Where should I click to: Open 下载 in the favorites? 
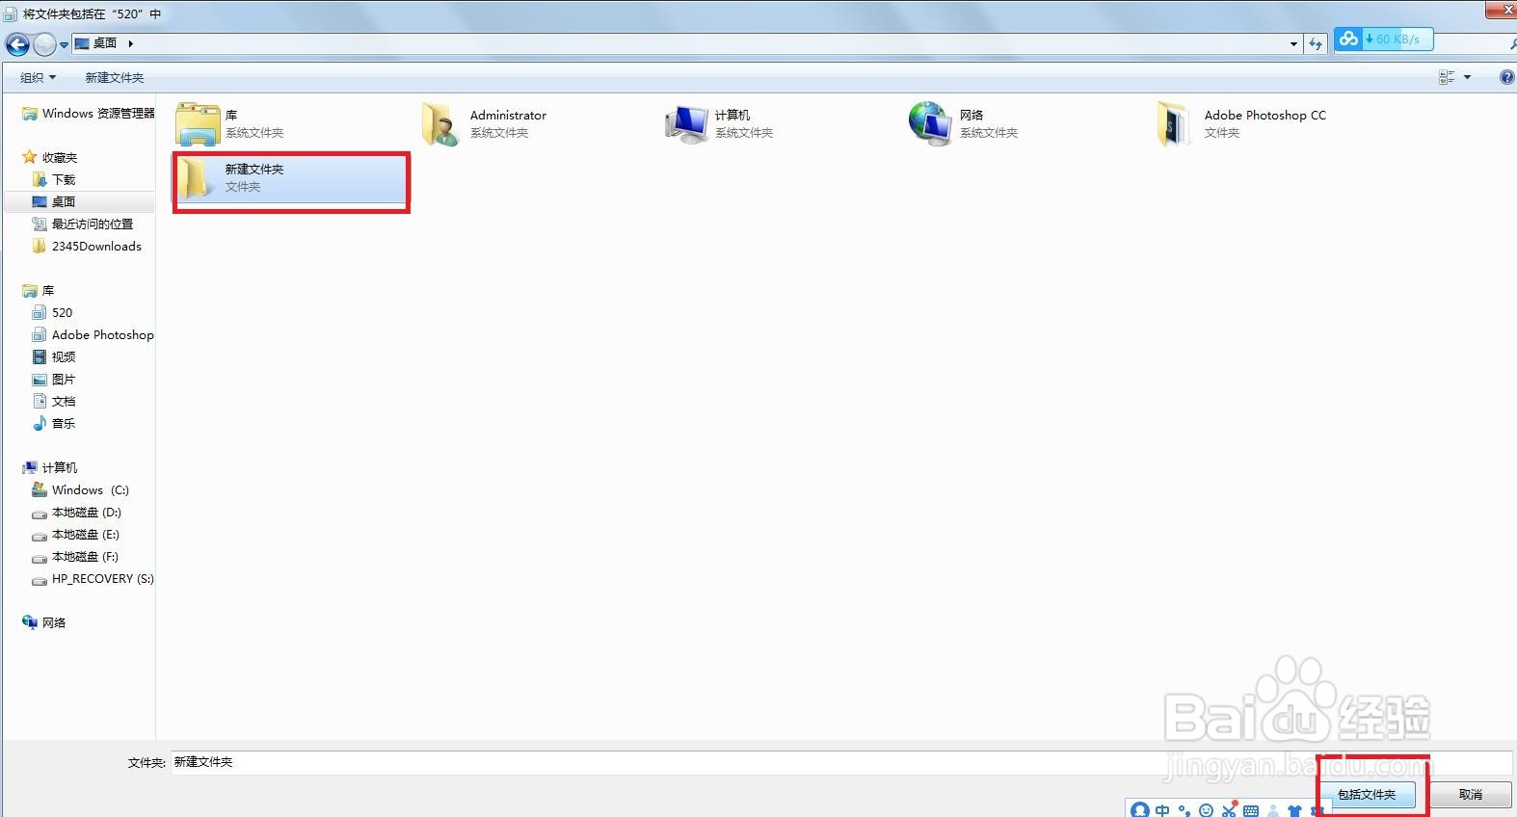[54, 179]
